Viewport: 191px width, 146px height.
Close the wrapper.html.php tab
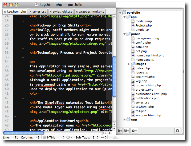coord(77,11)
